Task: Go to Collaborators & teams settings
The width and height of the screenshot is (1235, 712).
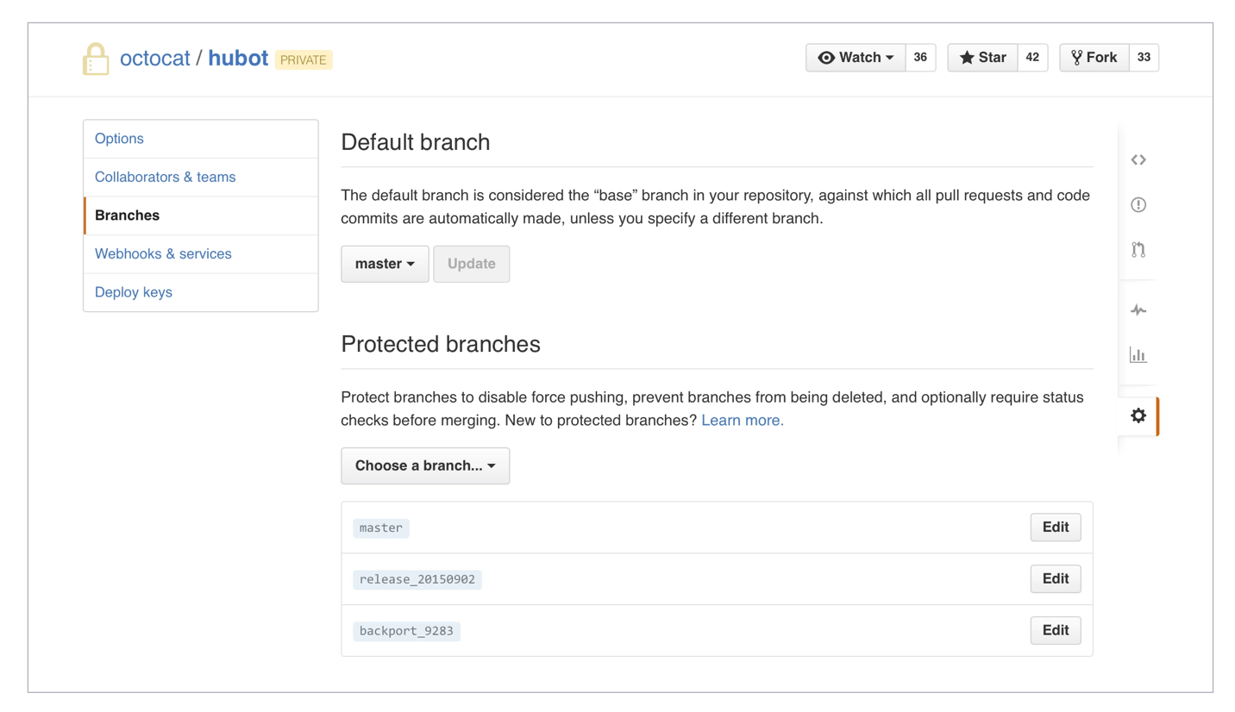Action: click(x=201, y=177)
